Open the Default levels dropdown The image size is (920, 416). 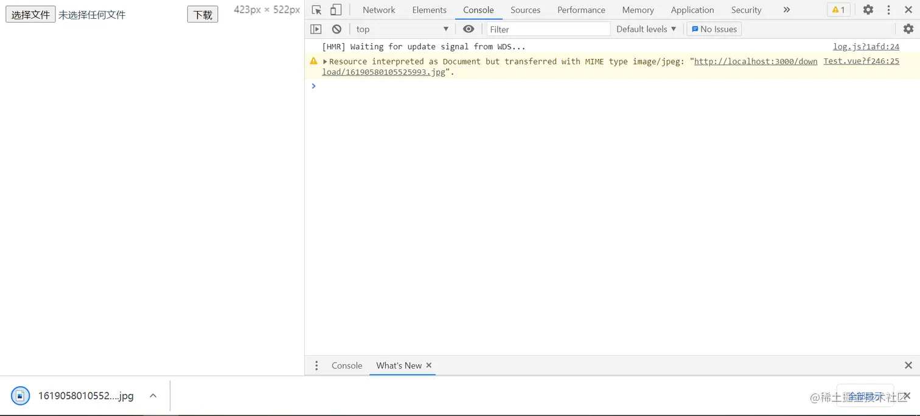click(646, 29)
